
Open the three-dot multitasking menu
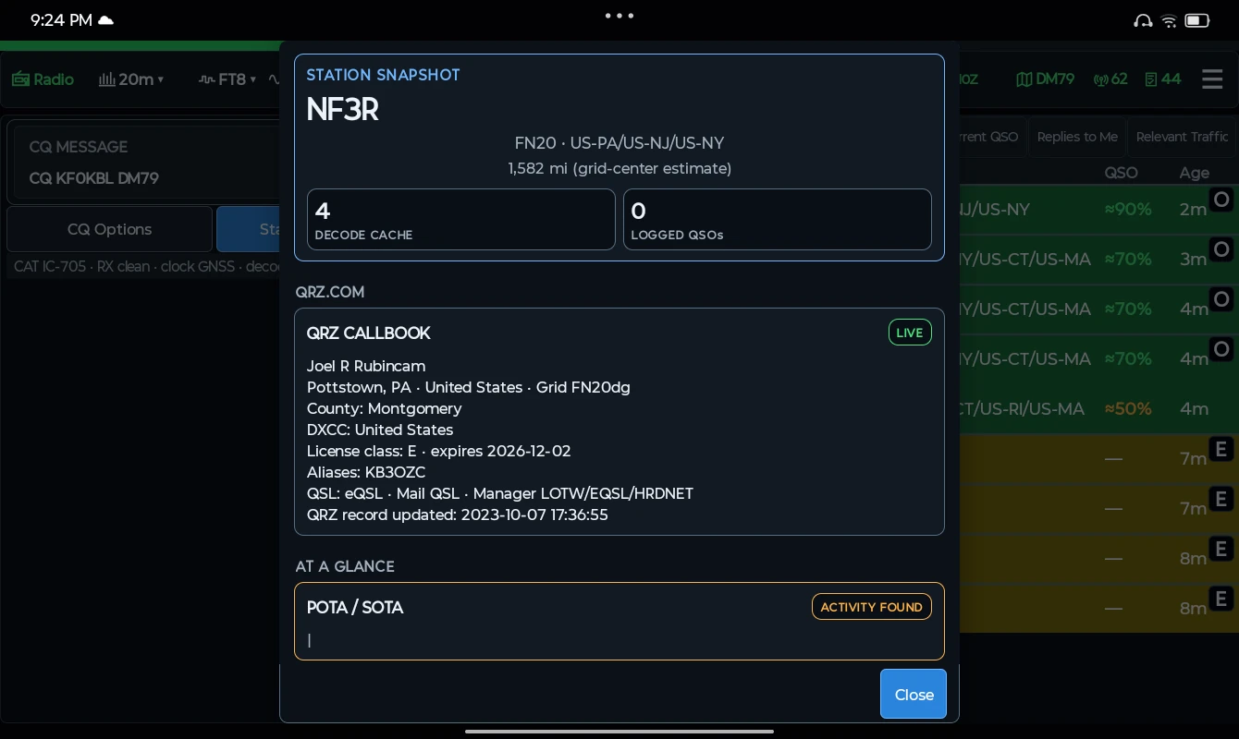[x=619, y=16]
